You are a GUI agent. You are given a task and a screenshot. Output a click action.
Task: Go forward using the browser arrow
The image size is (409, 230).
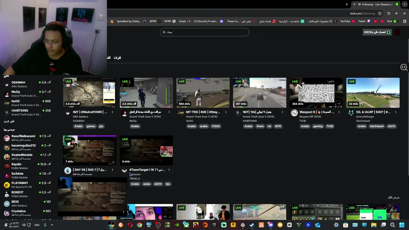(397, 13)
